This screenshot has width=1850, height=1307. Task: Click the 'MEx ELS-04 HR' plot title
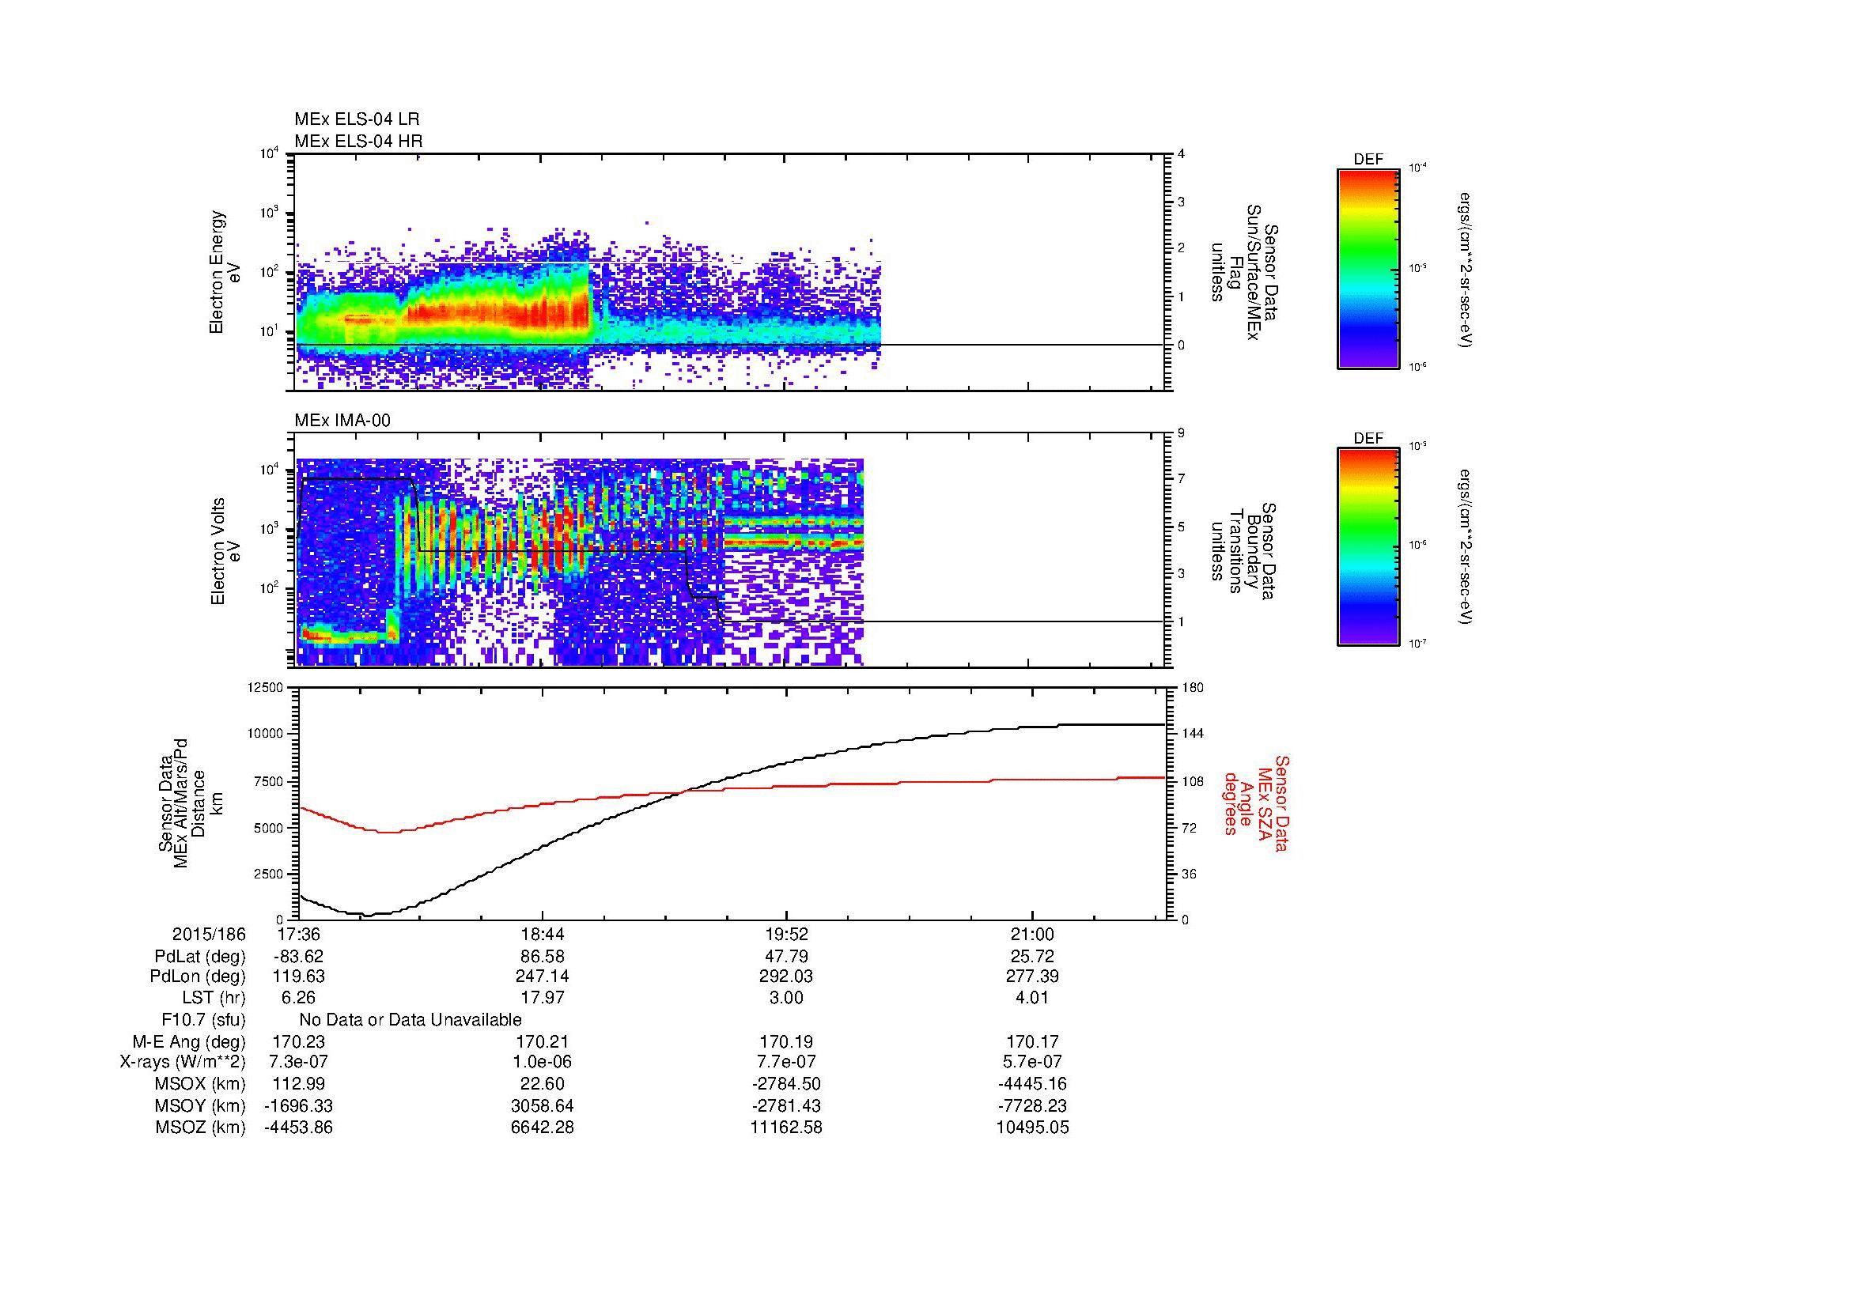[x=358, y=141]
